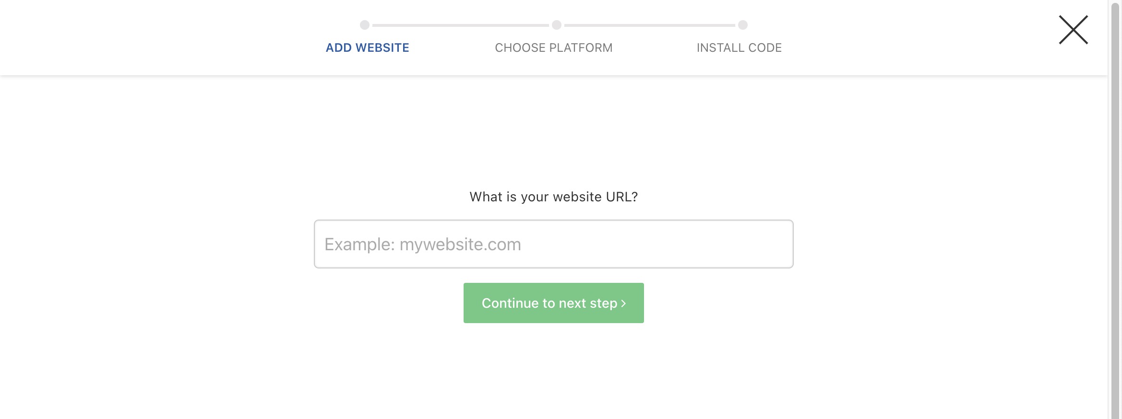The height and width of the screenshot is (419, 1122).
Task: Click the 'What is your website URL?' heading
Action: pyautogui.click(x=554, y=197)
